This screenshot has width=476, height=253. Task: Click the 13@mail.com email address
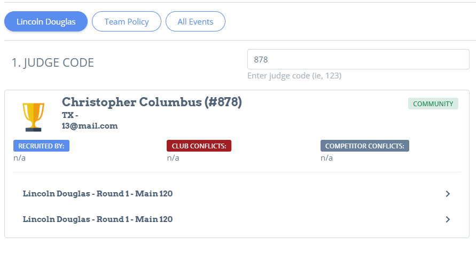point(90,126)
